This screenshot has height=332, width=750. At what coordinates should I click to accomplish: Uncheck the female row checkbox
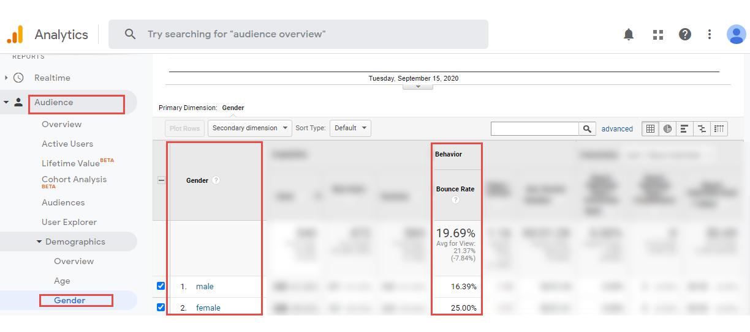[x=161, y=308]
